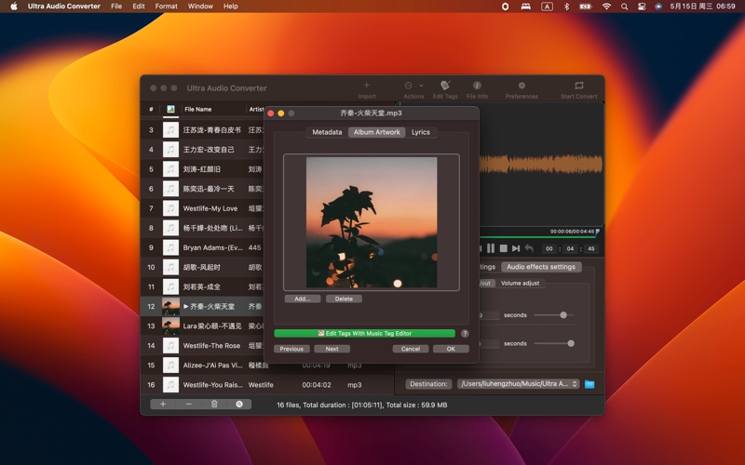Image resolution: width=745 pixels, height=465 pixels.
Task: Stop playback with the square stop button
Action: pyautogui.click(x=504, y=248)
